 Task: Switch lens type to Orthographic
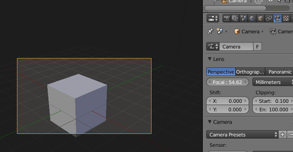(x=250, y=72)
